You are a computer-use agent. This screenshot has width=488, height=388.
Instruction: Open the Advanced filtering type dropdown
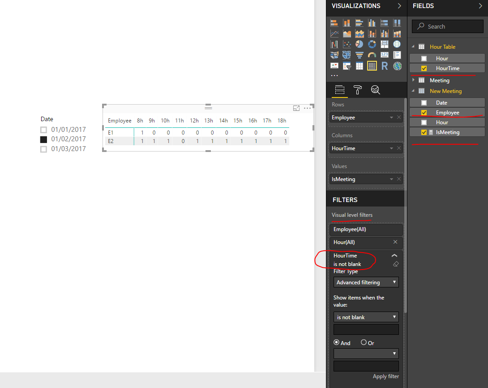coord(366,283)
